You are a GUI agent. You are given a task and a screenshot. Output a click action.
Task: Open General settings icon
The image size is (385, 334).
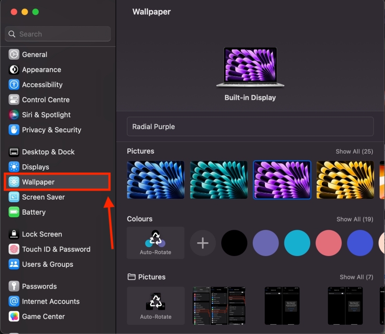pos(14,54)
